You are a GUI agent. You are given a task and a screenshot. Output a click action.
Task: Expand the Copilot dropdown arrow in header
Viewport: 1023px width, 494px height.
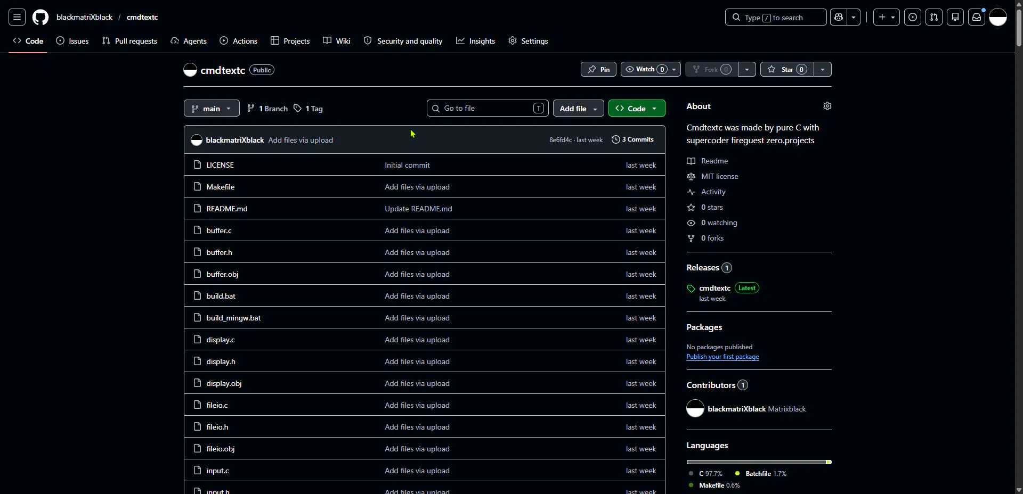point(854,17)
